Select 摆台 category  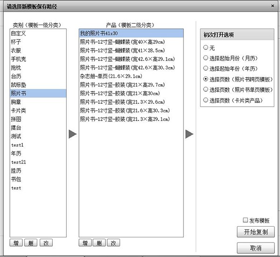(x=38, y=128)
